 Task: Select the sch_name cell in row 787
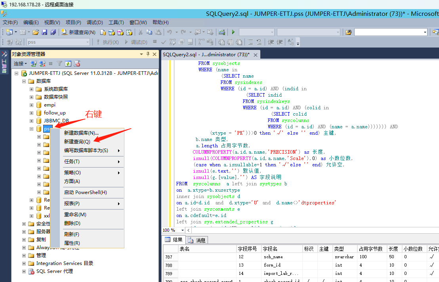[x=282, y=257]
